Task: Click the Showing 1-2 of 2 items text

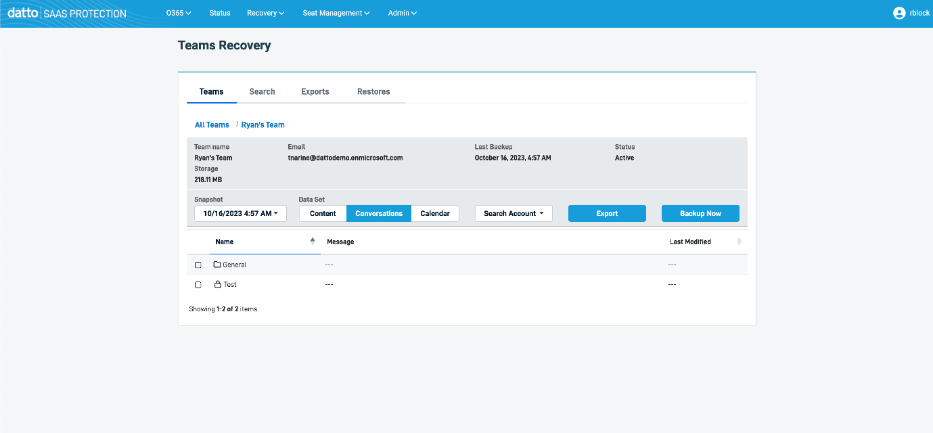Action: coord(223,309)
